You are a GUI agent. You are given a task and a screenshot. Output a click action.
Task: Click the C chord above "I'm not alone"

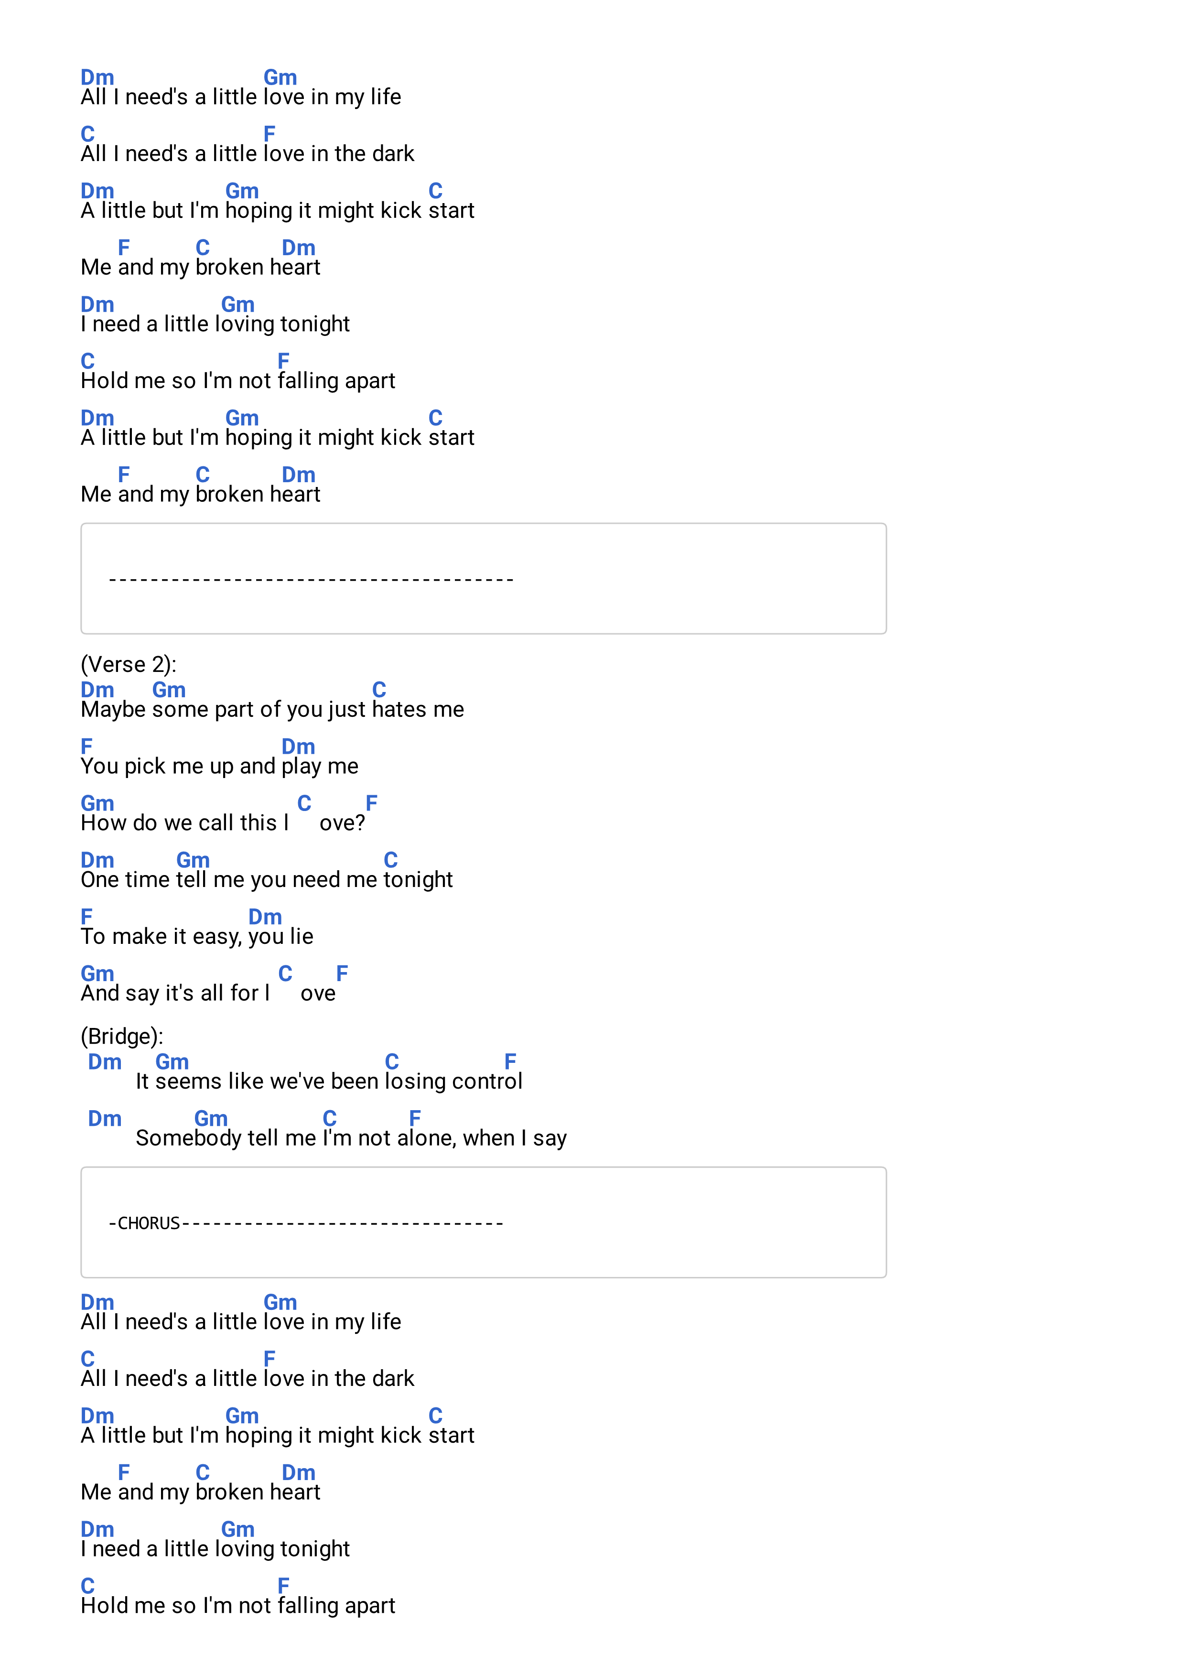(330, 1118)
